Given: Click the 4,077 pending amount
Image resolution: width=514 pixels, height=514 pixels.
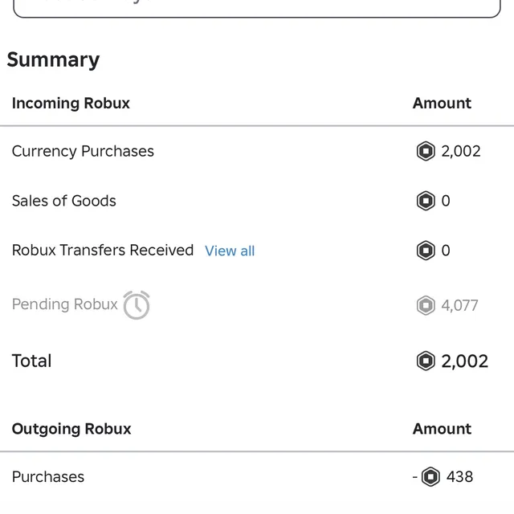Looking at the screenshot, I should point(459,305).
